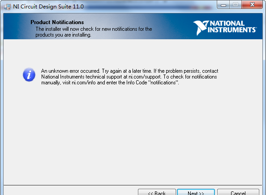Close the NI Circuit Design Suite installer
Screen dimensions: 266x195
click(x=252, y=5)
